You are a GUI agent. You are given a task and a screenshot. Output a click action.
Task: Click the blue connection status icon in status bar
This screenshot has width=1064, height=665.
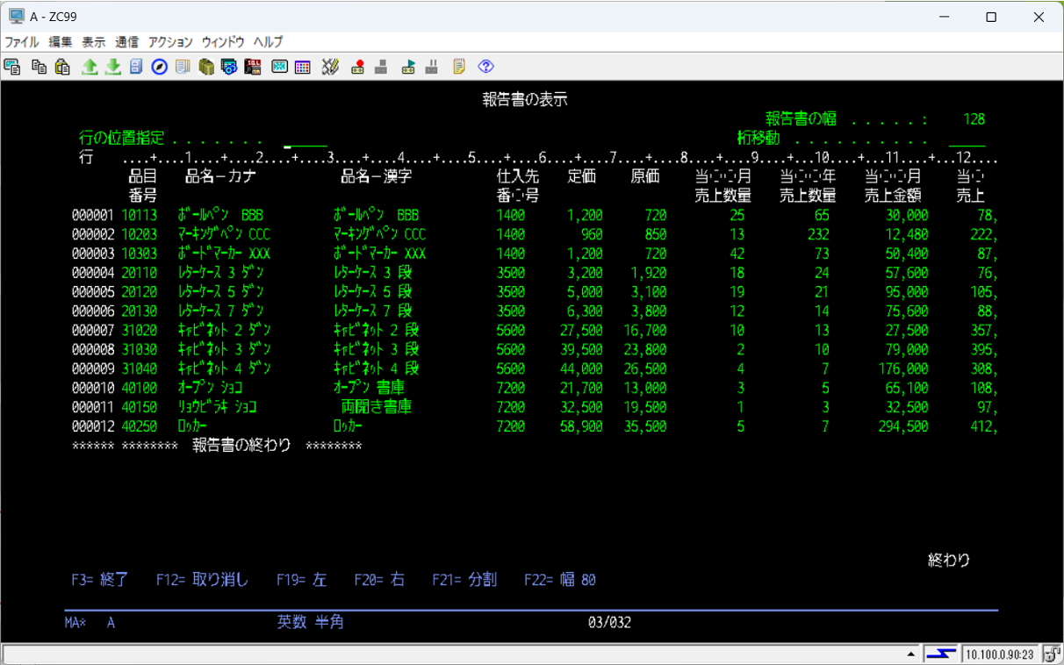click(941, 654)
